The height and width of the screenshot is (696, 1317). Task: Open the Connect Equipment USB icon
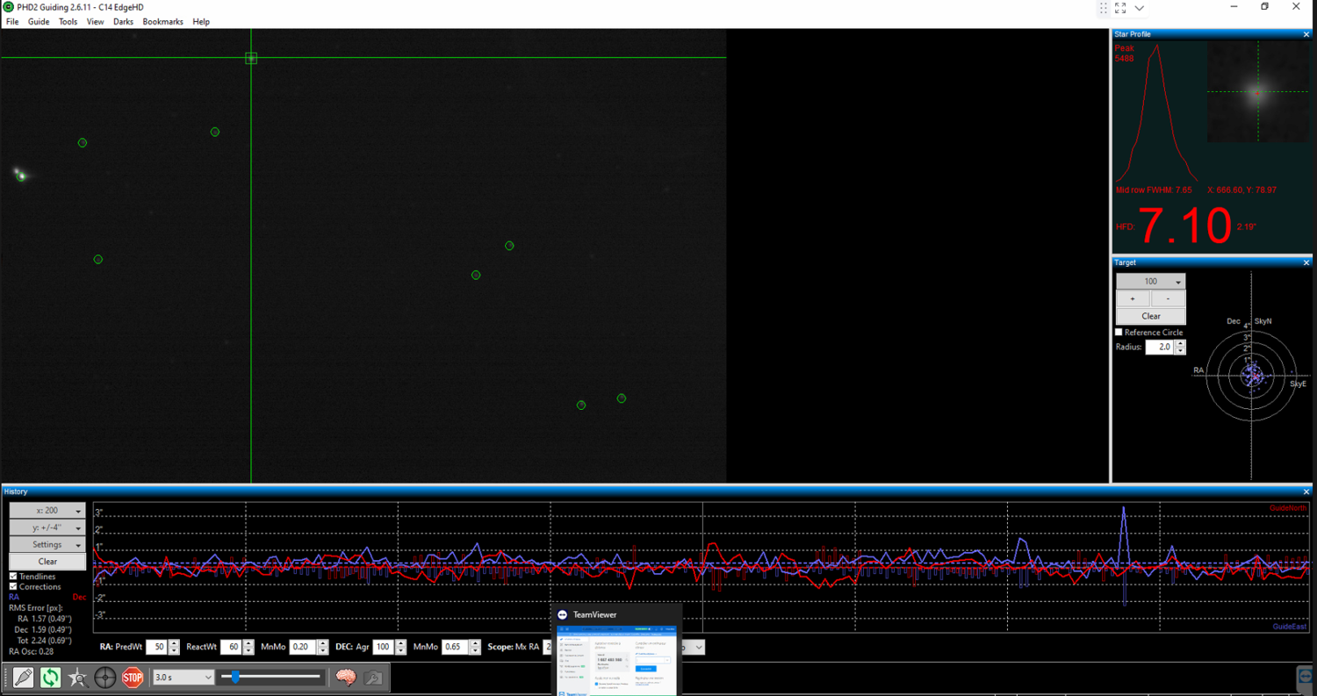click(24, 678)
